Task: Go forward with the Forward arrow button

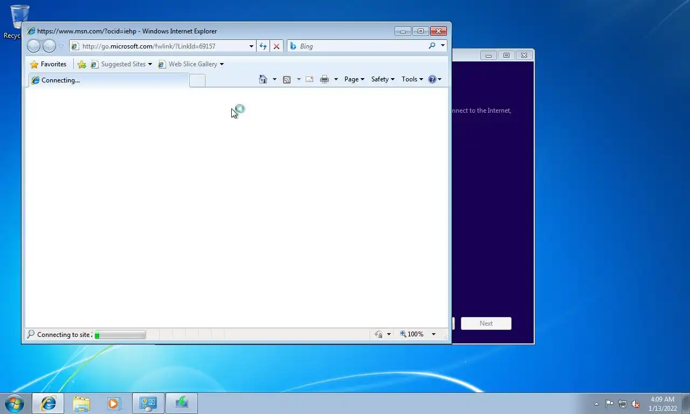Action: pyautogui.click(x=49, y=46)
